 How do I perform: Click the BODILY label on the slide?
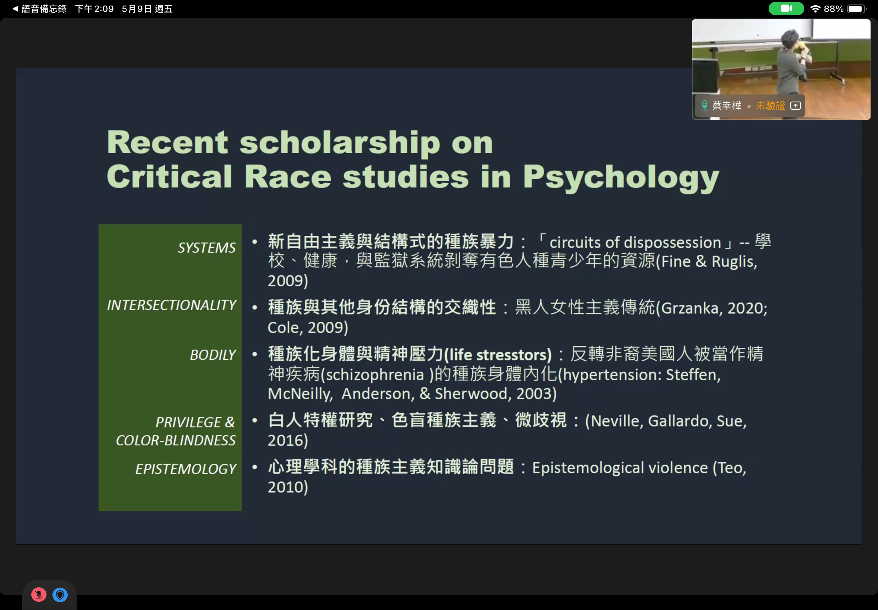pos(212,355)
